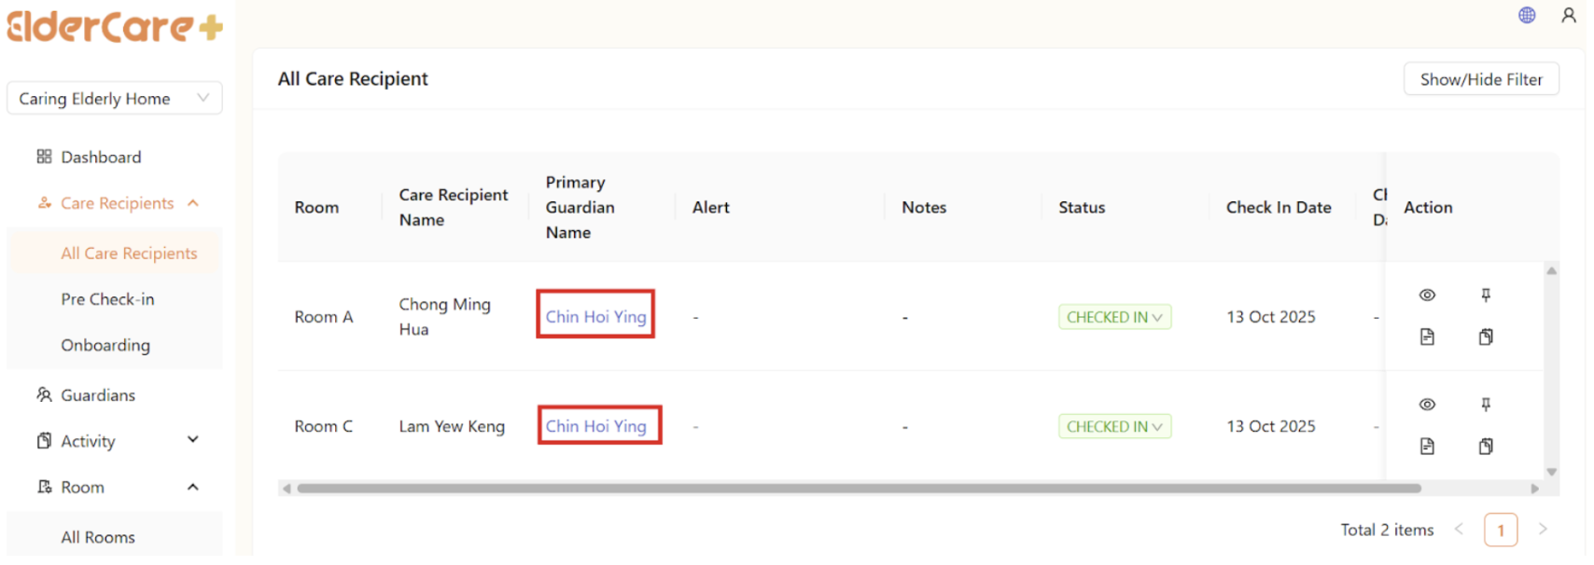The width and height of the screenshot is (1594, 565).
Task: Select page 1 in pagination
Action: click(x=1500, y=530)
